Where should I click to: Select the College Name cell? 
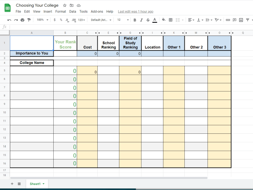tap(32, 63)
